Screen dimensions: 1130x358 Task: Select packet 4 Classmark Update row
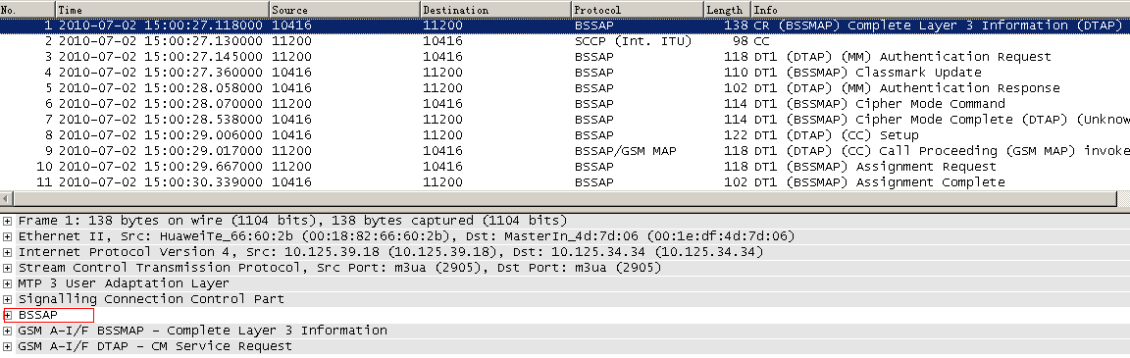click(565, 73)
